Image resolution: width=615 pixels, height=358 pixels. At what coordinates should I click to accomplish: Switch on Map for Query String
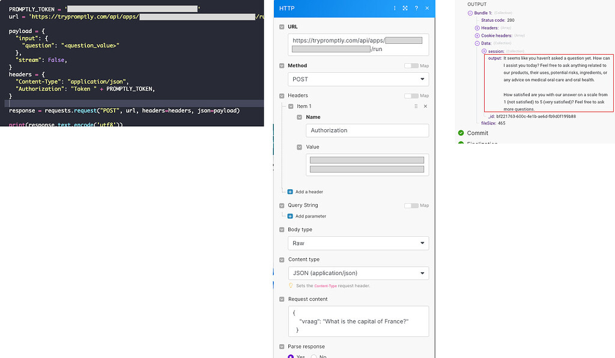pyautogui.click(x=411, y=205)
